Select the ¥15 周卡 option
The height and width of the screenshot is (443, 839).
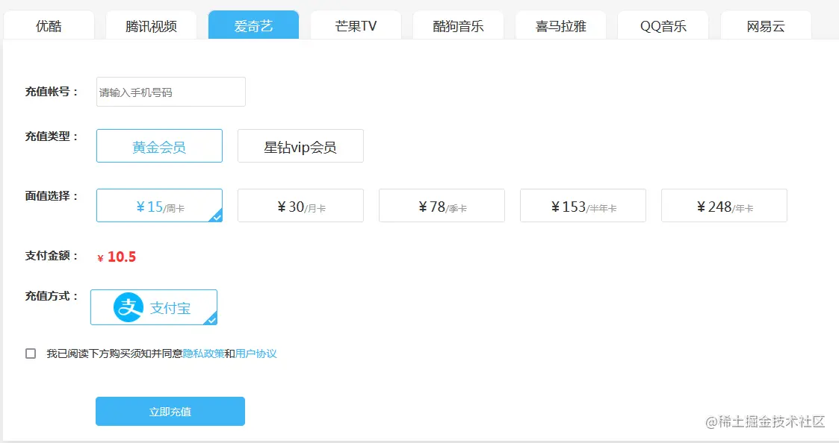click(159, 206)
